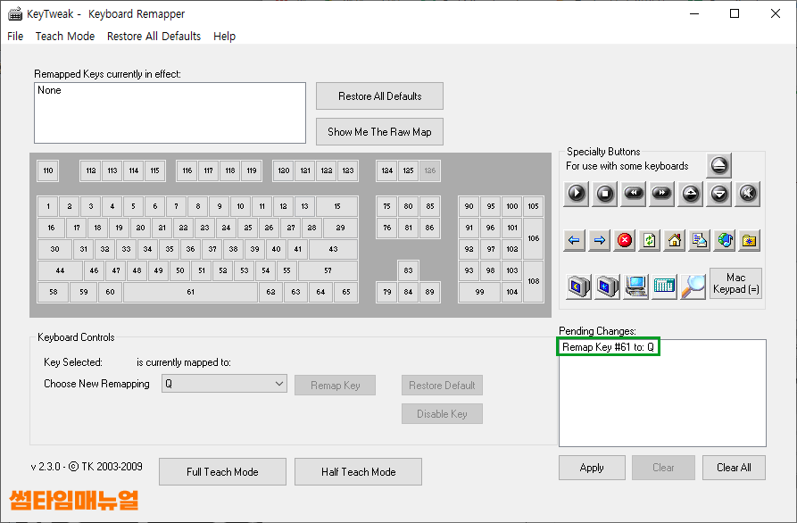The image size is (797, 523).
Task: Select numpad key 108 on keyboard layout
Action: click(x=533, y=281)
